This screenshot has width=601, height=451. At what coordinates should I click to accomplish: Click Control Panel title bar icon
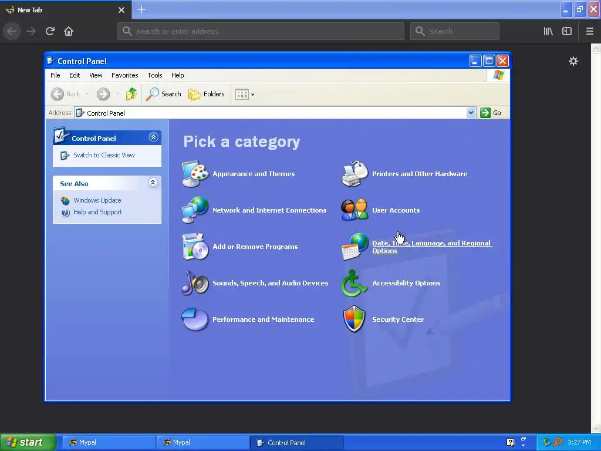(50, 60)
